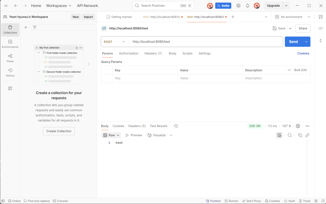Switch to the Settings tab
The width and height of the screenshot is (326, 204).
pos(205,53)
